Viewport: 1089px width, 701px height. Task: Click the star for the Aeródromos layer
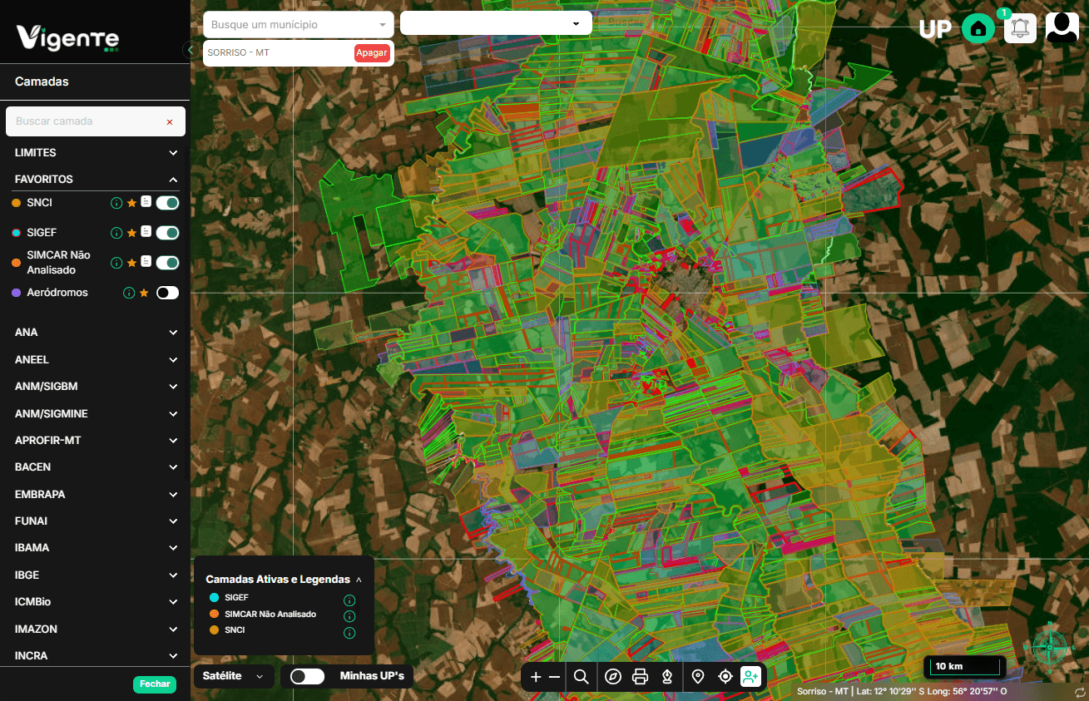pyautogui.click(x=144, y=293)
